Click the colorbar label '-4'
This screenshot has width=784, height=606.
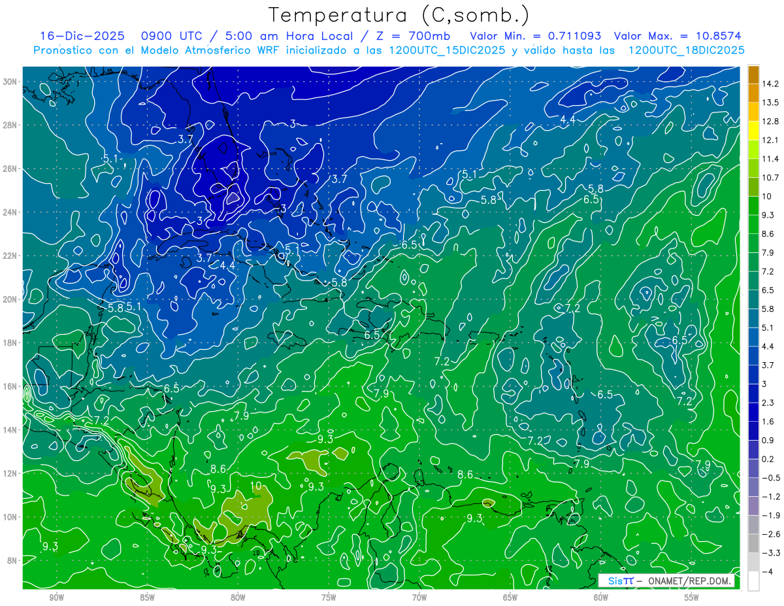point(766,571)
